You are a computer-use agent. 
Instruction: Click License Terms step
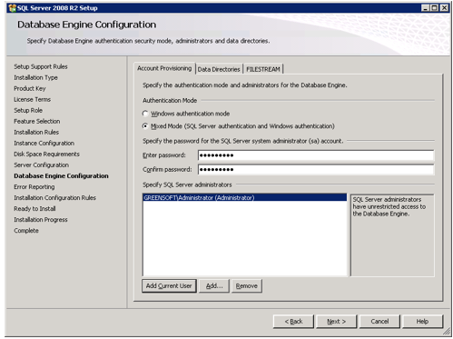(32, 99)
